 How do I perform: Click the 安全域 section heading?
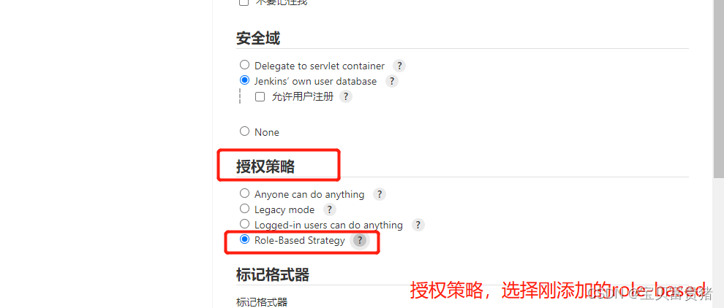pyautogui.click(x=258, y=38)
